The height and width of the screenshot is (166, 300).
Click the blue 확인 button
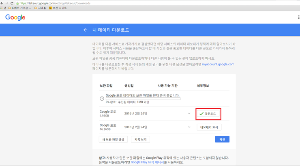[222, 139]
